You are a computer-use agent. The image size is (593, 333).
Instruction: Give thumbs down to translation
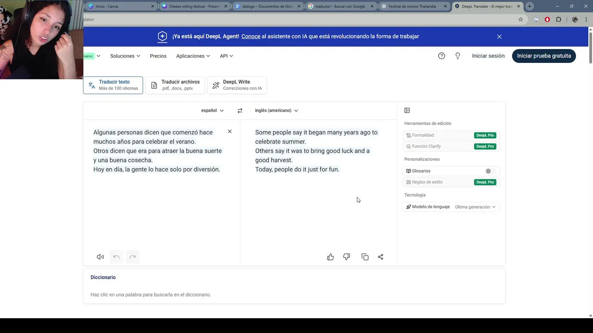(x=347, y=257)
